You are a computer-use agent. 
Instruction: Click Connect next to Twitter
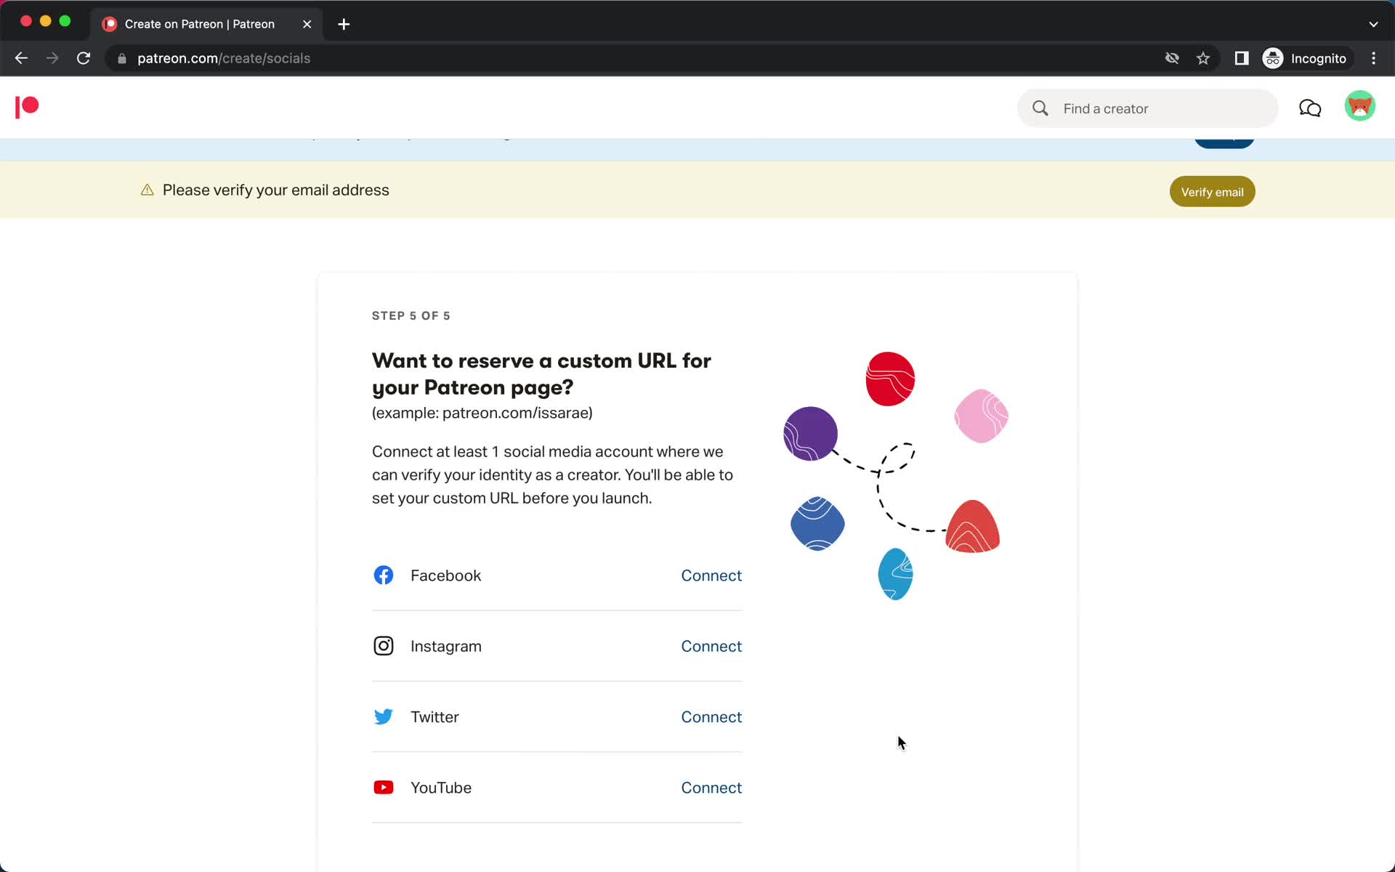(711, 716)
